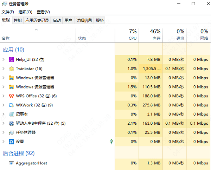Click the 任务管理器 process icon
Screen dimensions: 211x170
[11, 132]
